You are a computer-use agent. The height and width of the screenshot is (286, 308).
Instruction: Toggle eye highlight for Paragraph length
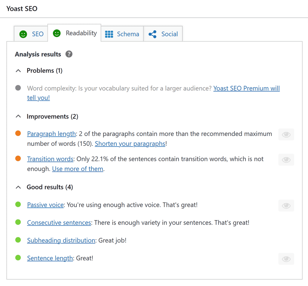coord(286,134)
